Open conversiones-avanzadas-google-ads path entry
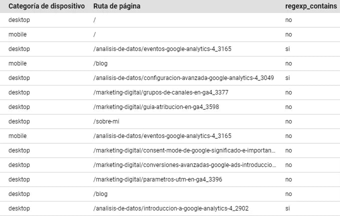The image size is (340, 216). [x=185, y=165]
